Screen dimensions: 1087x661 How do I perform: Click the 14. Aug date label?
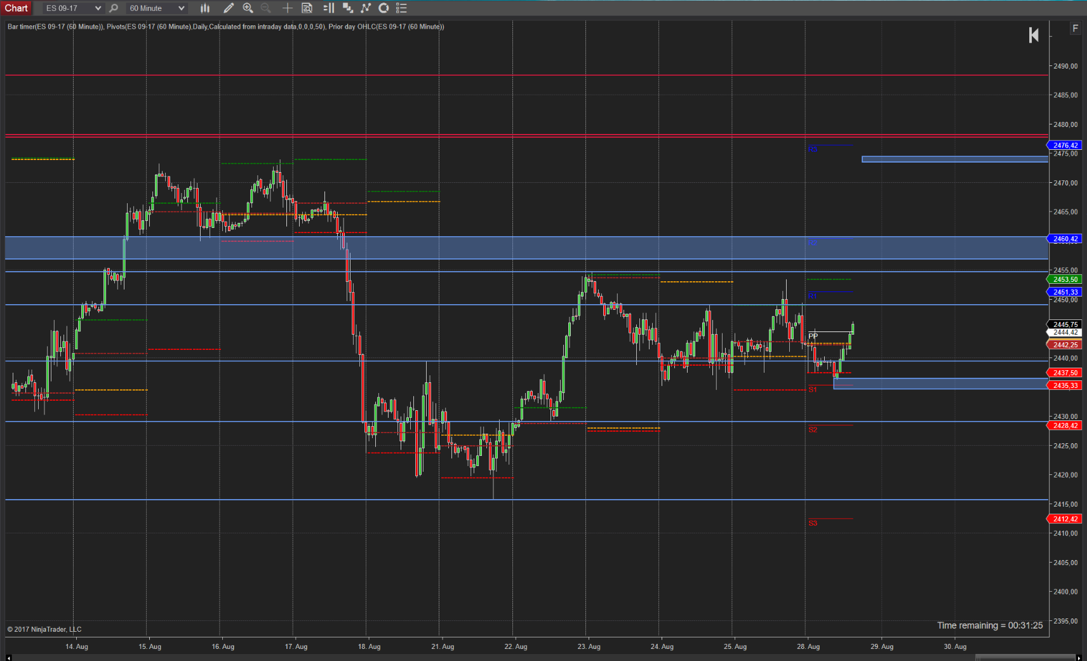(77, 646)
